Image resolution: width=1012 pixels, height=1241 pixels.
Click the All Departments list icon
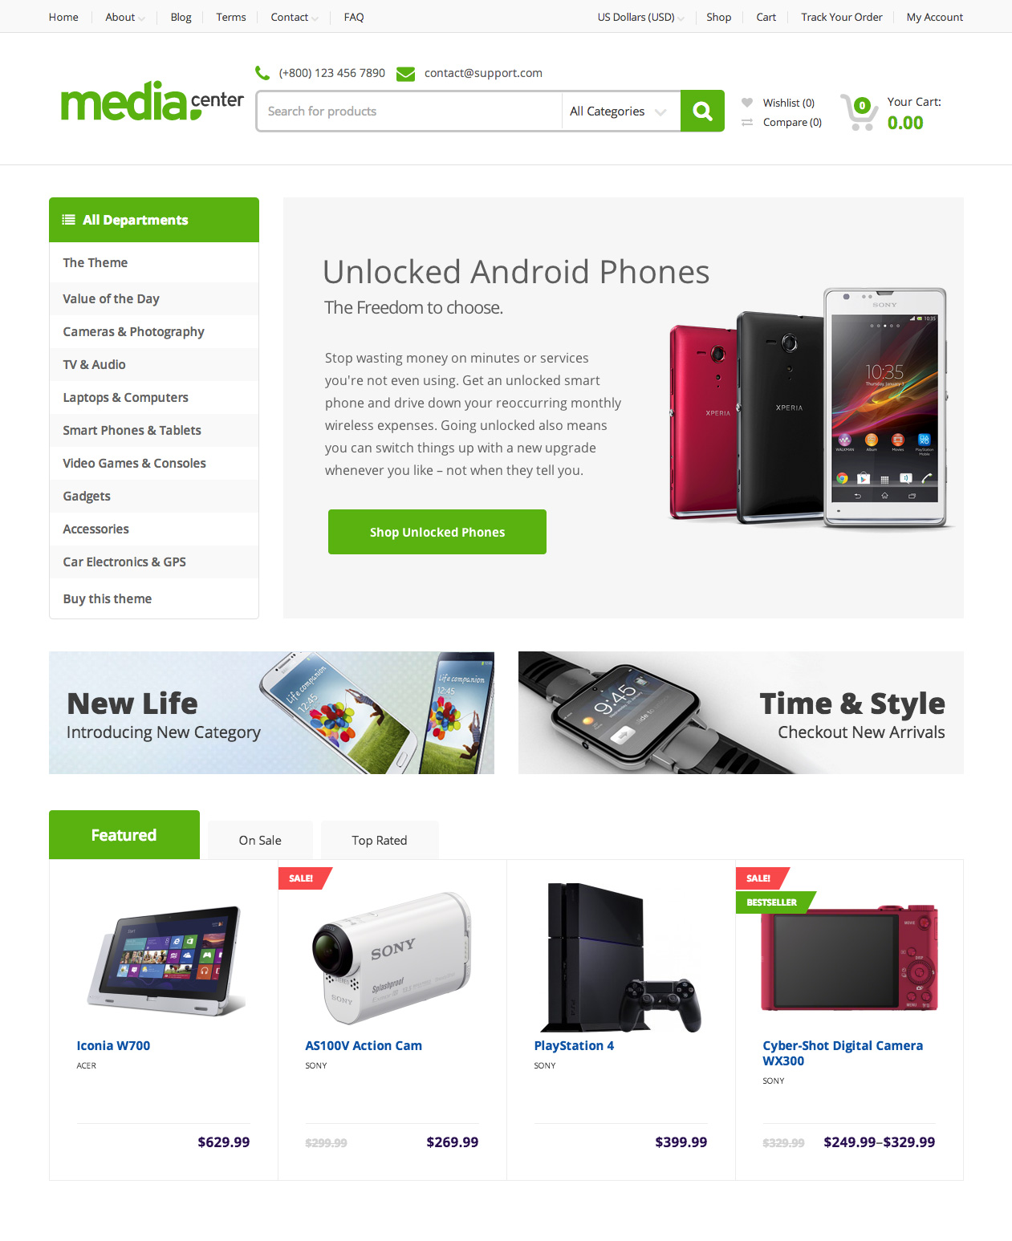69,220
